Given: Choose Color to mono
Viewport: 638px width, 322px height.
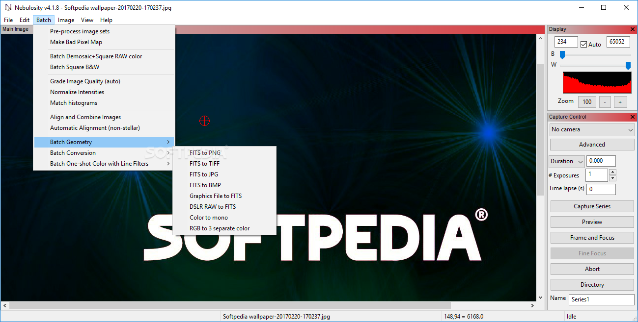Looking at the screenshot, I should 224,218.
